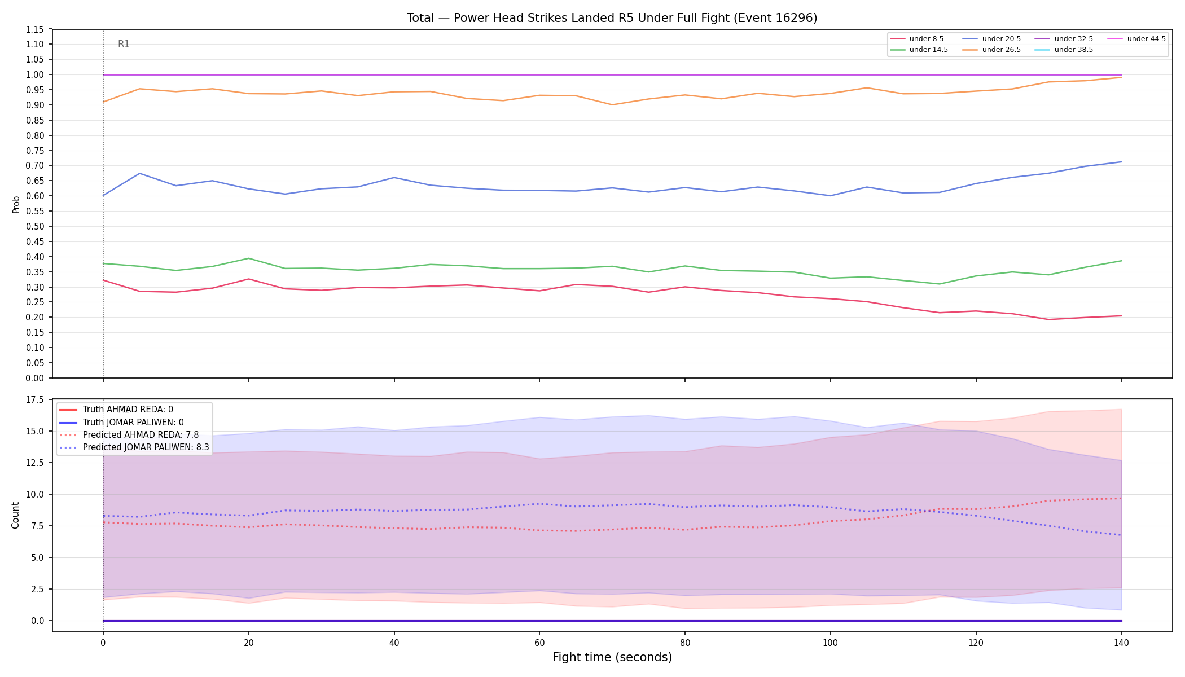Click the orange line sample beside 'under 26.5'
The height and width of the screenshot is (677, 1185).
click(x=970, y=50)
